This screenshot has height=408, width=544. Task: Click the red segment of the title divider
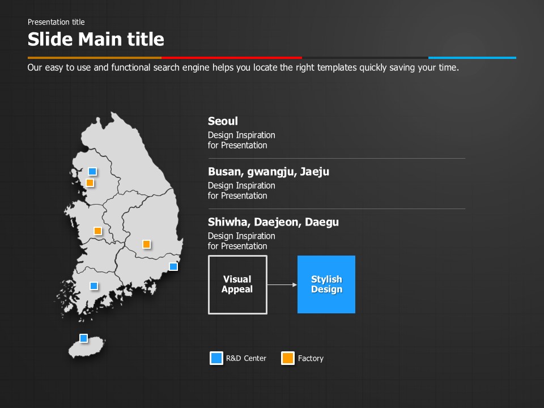click(231, 58)
